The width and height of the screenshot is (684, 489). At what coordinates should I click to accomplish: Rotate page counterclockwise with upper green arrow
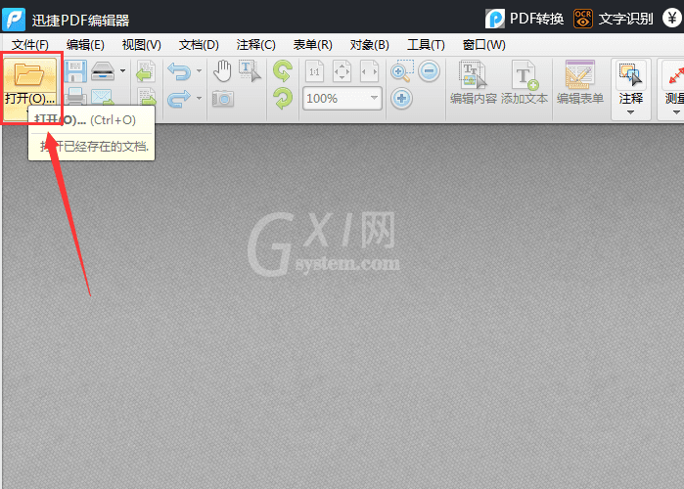pyautogui.click(x=283, y=71)
